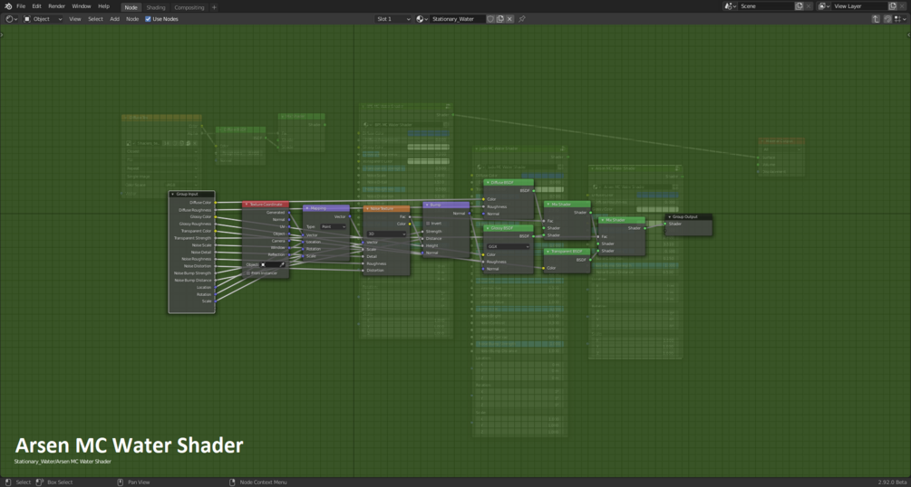Toggle the Use Nodes checkbox
The width and height of the screenshot is (911, 487).
[148, 19]
